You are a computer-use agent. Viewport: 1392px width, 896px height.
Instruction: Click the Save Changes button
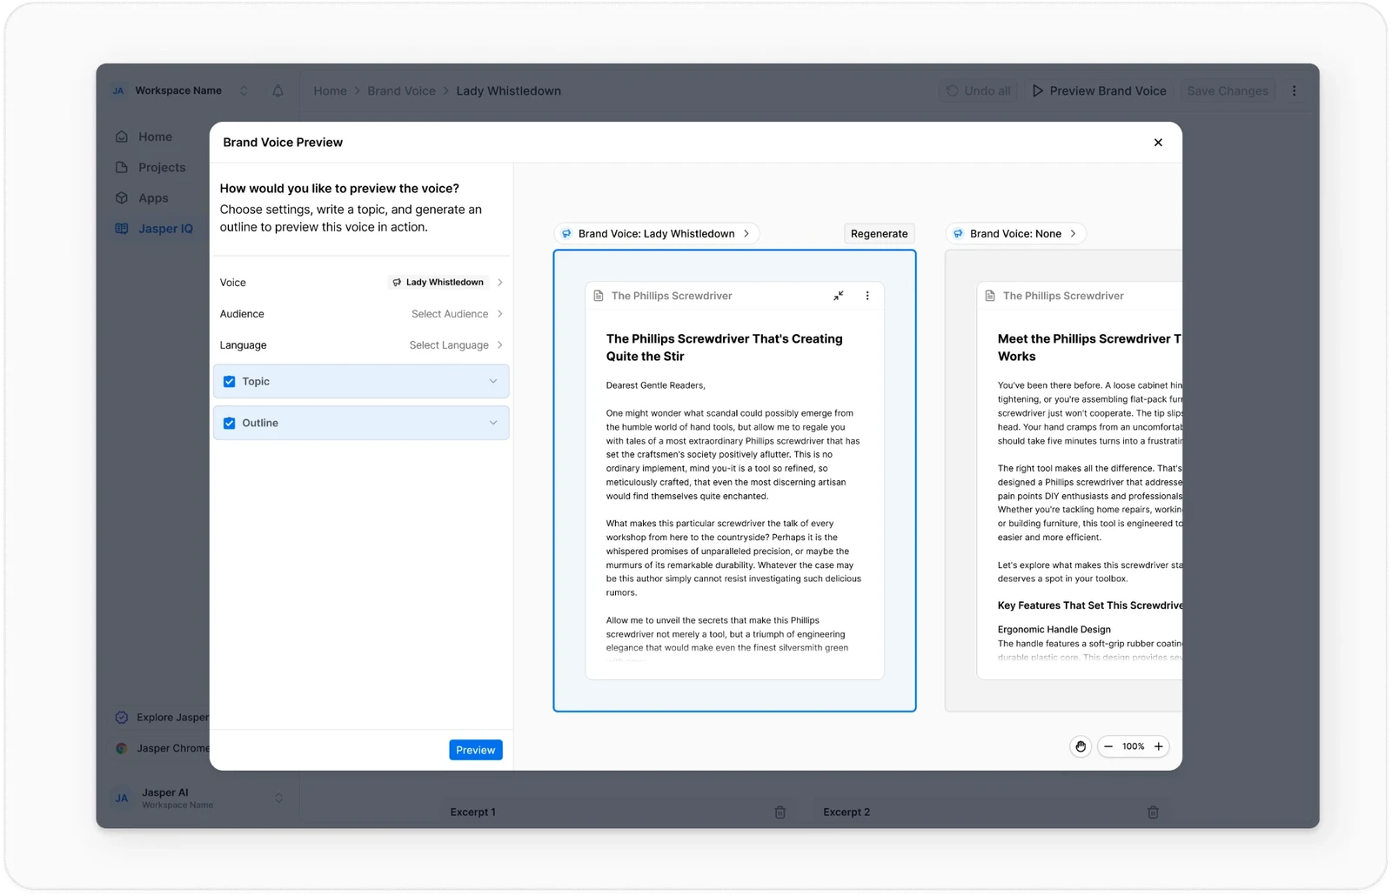pyautogui.click(x=1227, y=90)
